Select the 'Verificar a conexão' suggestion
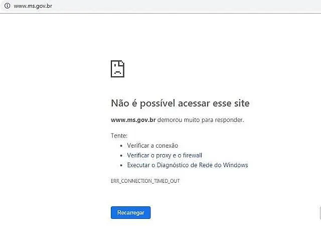 [x=152, y=146]
